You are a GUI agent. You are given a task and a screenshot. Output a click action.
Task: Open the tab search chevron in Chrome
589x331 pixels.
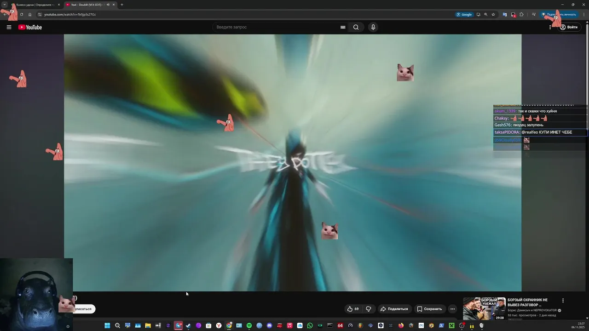4,5
